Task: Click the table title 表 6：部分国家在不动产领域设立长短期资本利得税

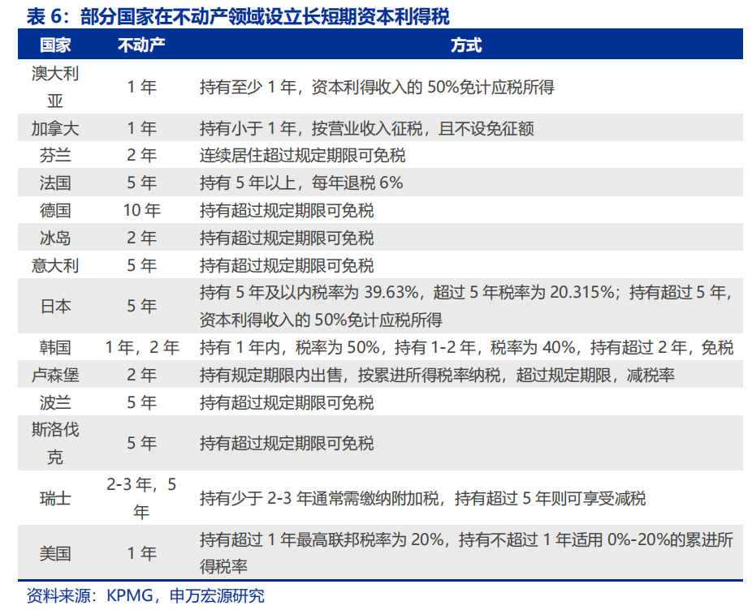Action: tap(238, 16)
